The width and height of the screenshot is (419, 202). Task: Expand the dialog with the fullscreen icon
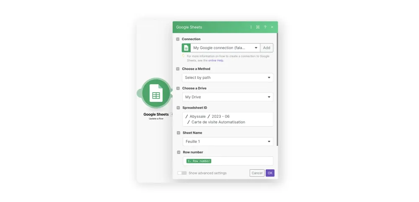[x=258, y=27]
